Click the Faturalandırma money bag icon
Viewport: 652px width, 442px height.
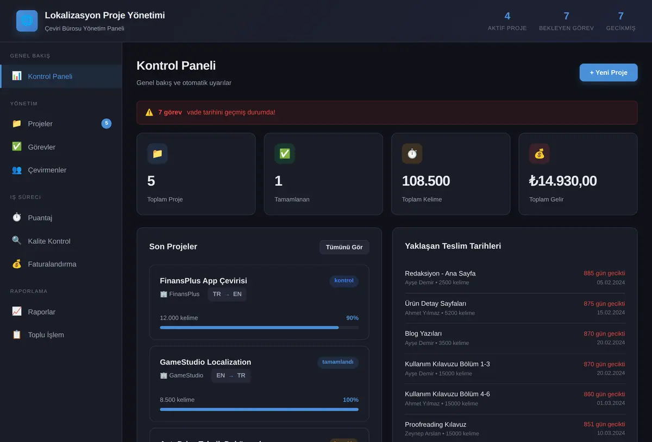[17, 264]
